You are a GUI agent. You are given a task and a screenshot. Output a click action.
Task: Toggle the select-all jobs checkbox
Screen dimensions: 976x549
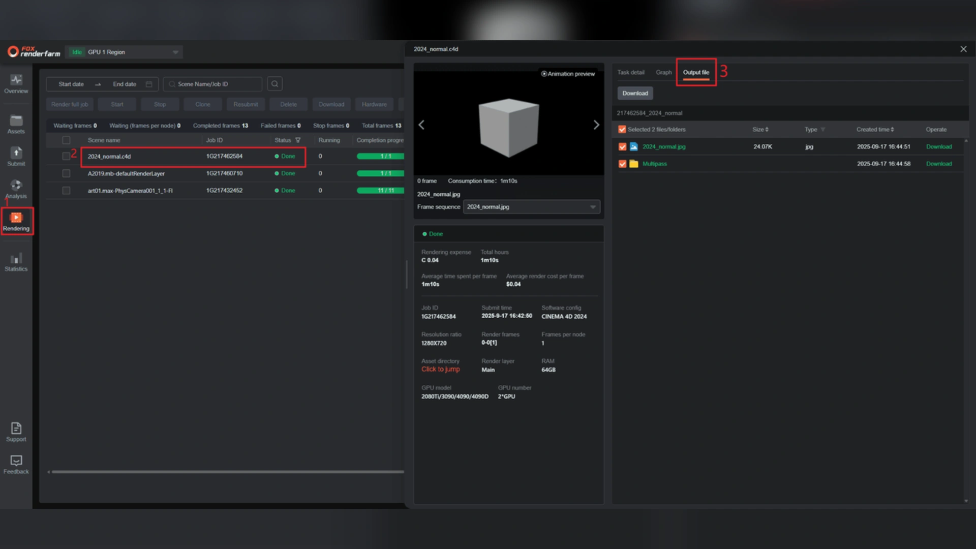(x=66, y=140)
